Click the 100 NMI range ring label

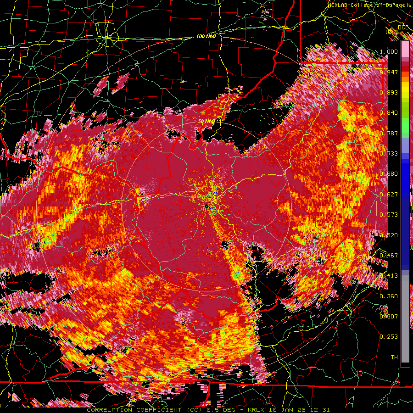pyautogui.click(x=206, y=36)
